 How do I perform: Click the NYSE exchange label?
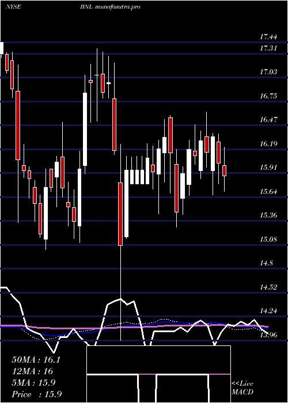point(13,7)
